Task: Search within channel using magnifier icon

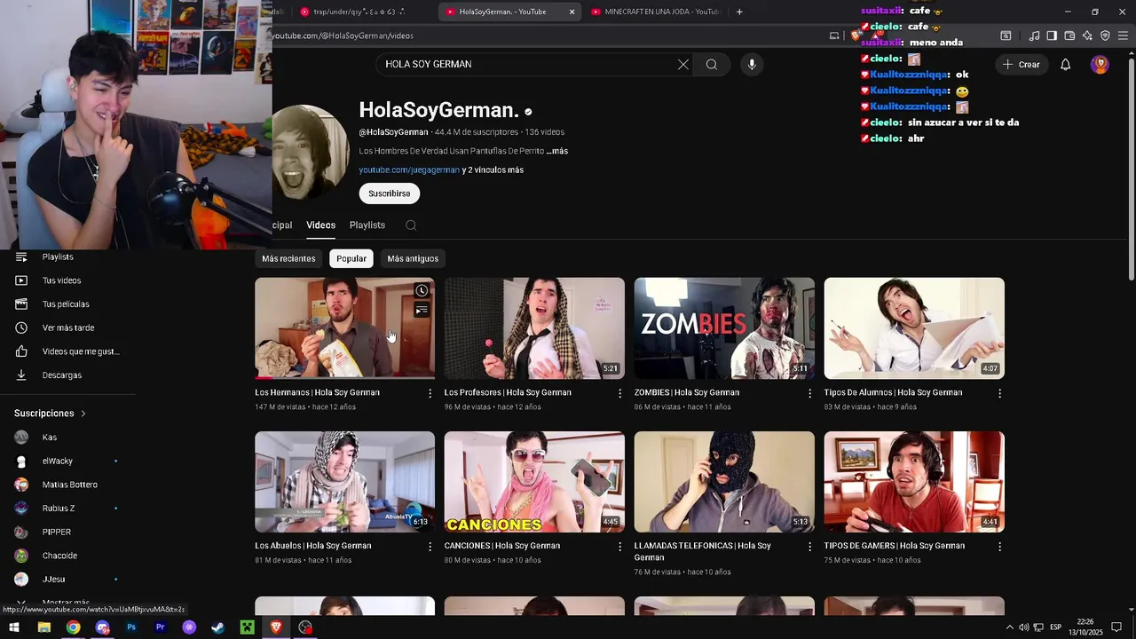Action: click(x=411, y=225)
